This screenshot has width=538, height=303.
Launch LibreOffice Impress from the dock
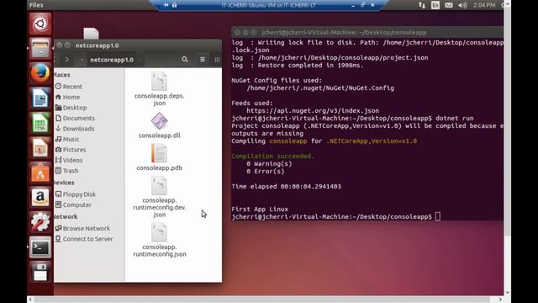[40, 148]
